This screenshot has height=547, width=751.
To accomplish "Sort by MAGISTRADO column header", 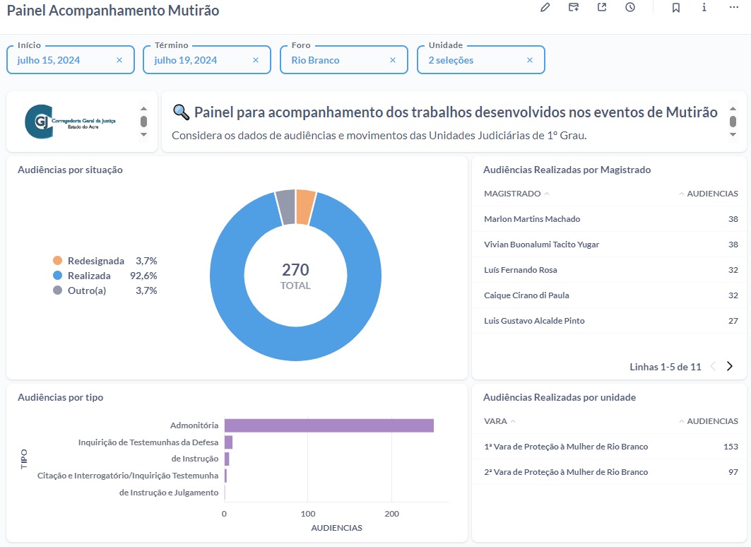I will 512,194.
